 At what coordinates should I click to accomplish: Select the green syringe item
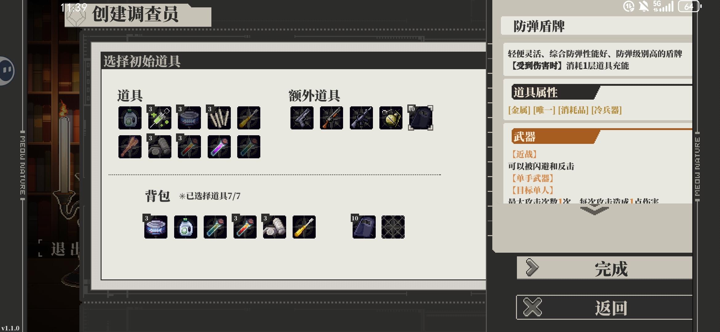[x=159, y=118]
